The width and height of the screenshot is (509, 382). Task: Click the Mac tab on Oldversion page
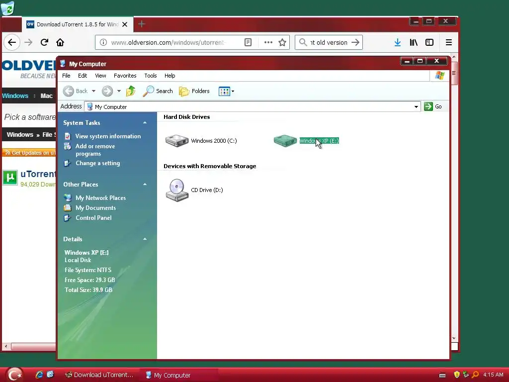click(46, 96)
